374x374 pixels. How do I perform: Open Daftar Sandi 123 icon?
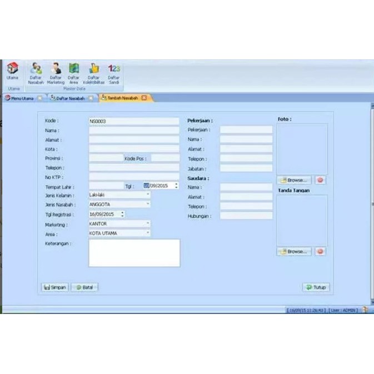tap(114, 74)
